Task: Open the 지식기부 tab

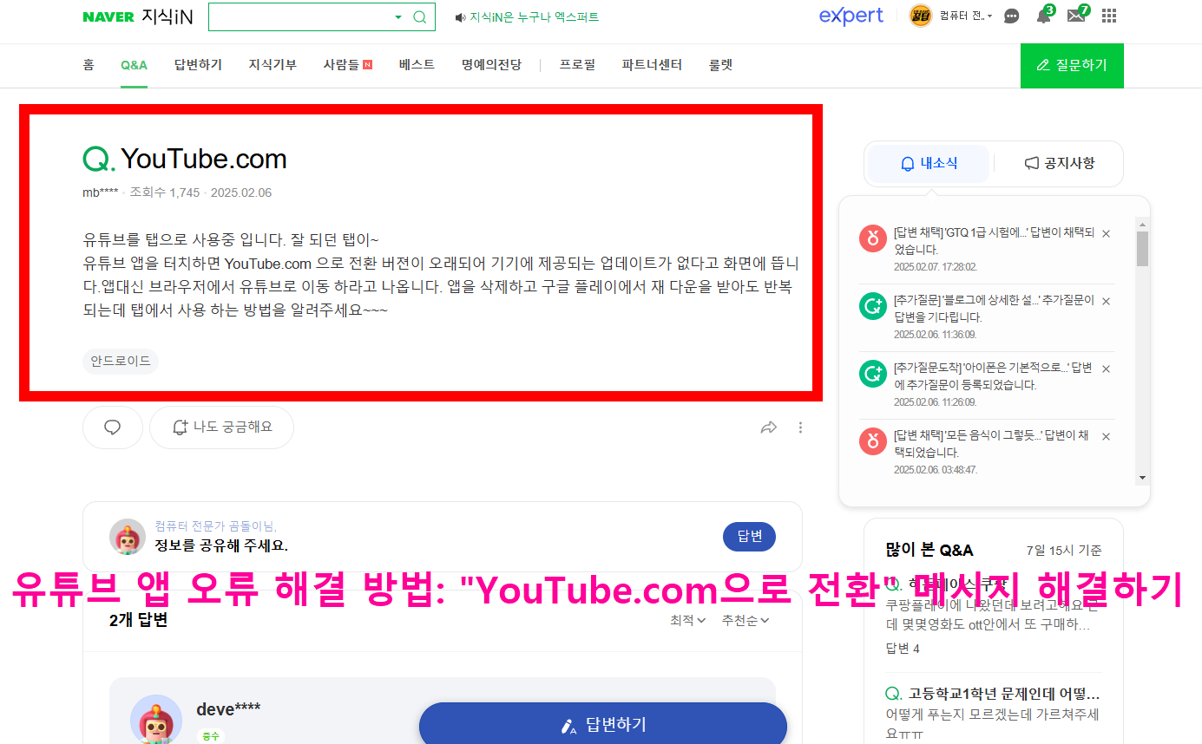Action: pos(273,65)
